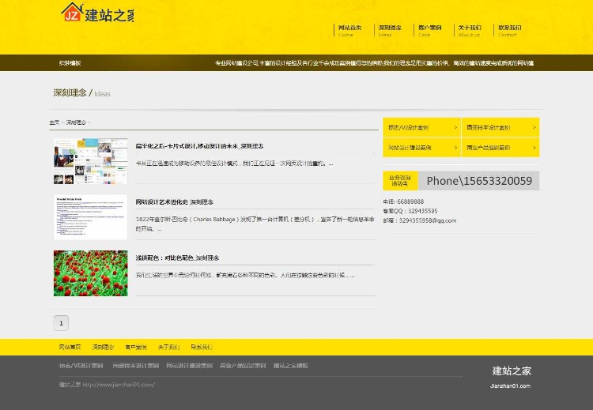Expand 商业产品摄影案例 sidebar category
This screenshot has height=410, width=593.
coord(500,148)
